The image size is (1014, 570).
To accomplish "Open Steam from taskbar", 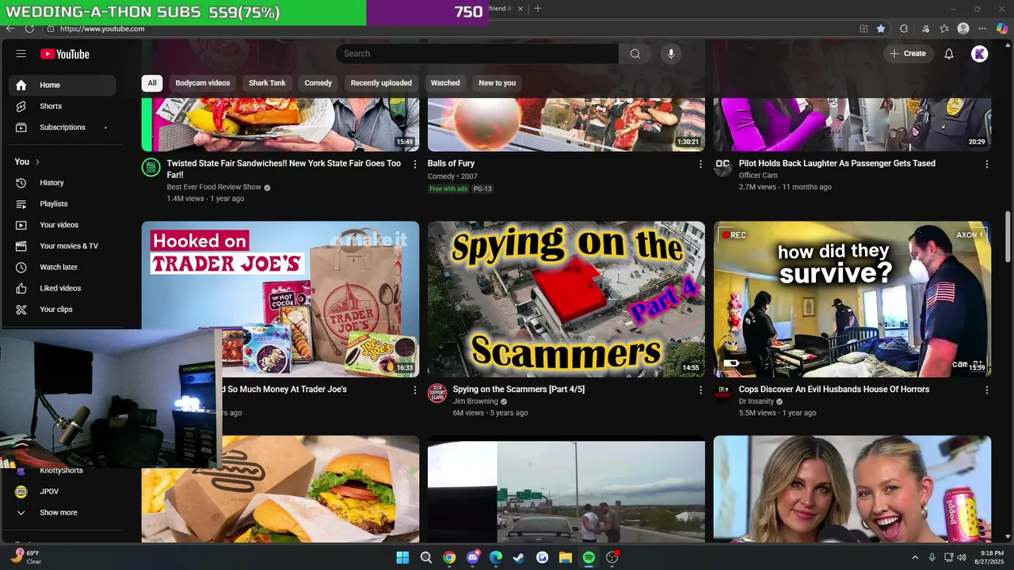I will point(519,557).
